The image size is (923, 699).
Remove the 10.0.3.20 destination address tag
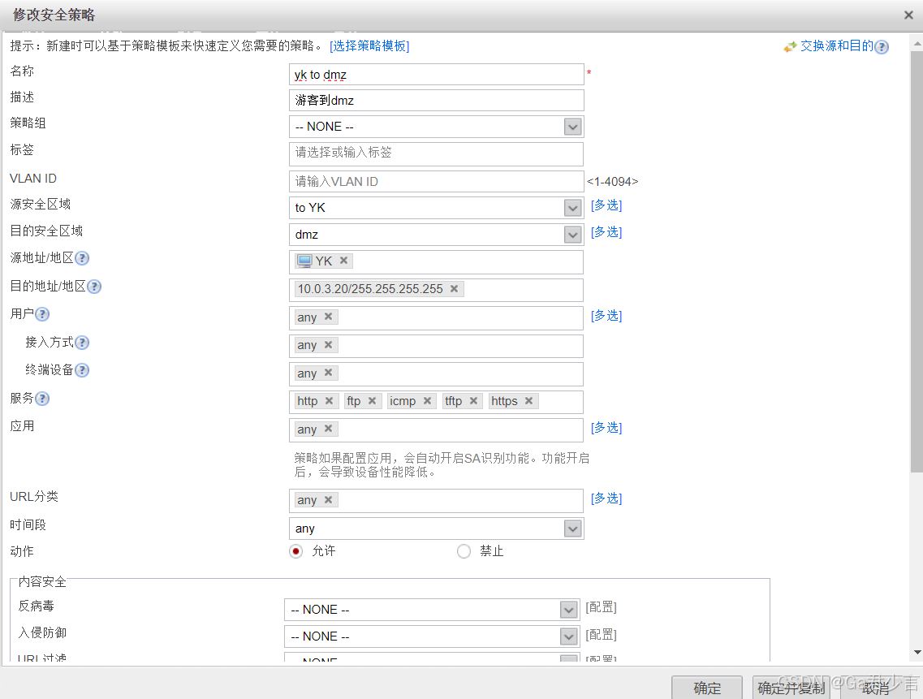pyautogui.click(x=454, y=288)
